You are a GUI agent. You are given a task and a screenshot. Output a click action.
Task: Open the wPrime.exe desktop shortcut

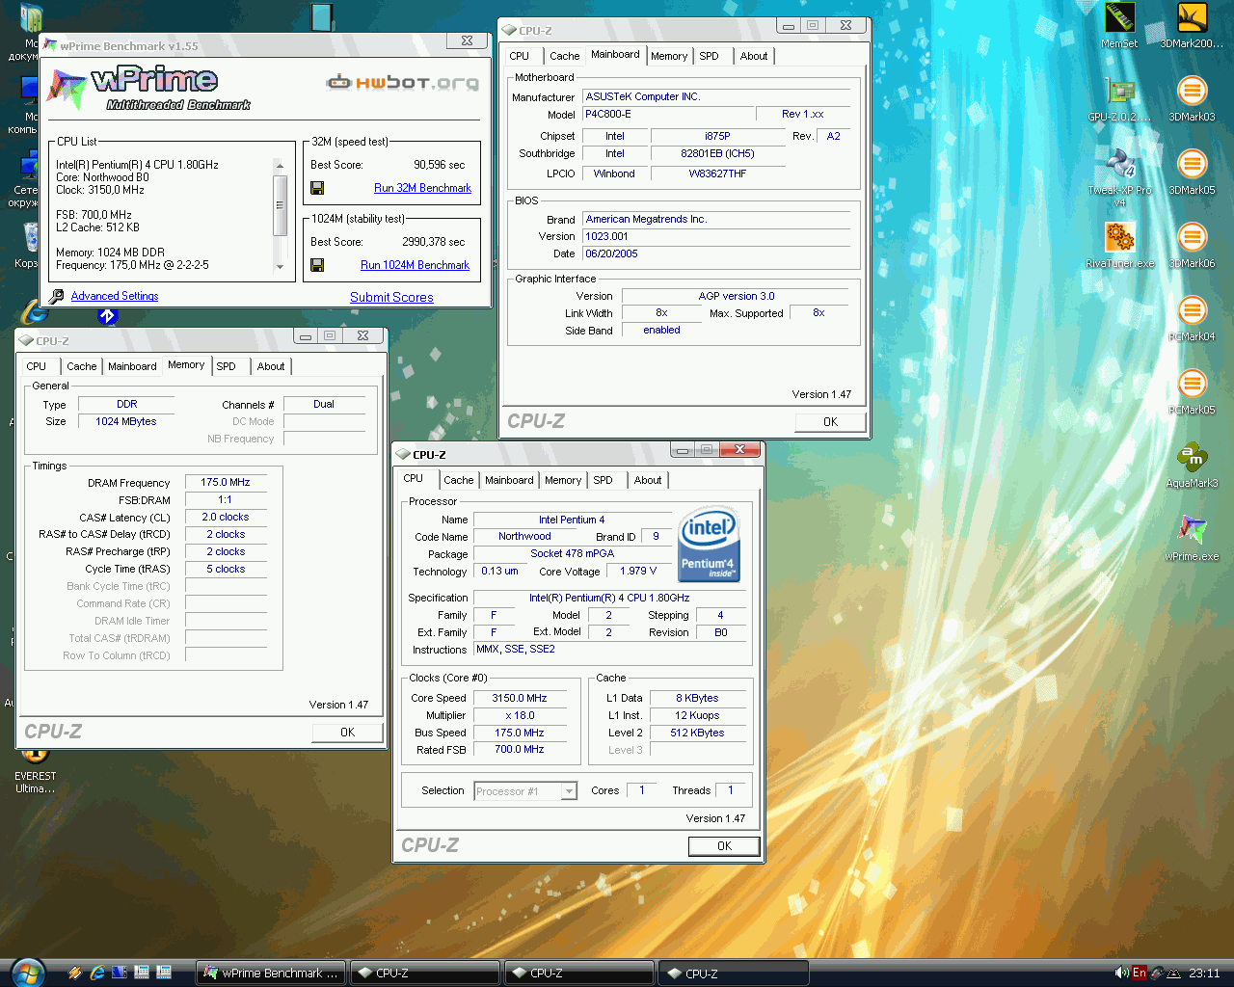1193,531
